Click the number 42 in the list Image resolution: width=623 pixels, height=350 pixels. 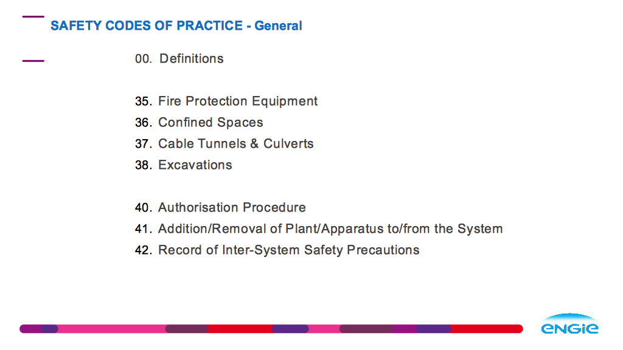click(x=142, y=250)
